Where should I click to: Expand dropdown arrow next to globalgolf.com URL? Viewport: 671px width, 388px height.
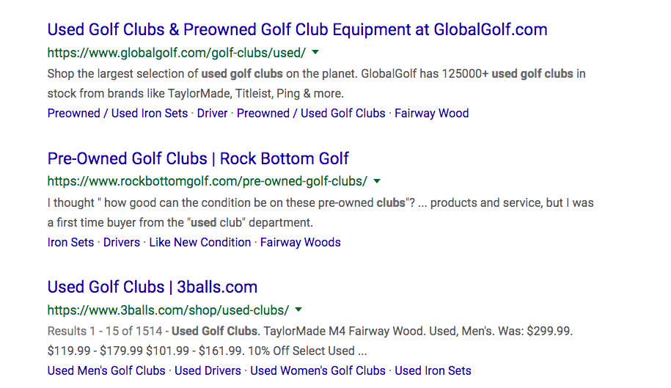tap(315, 52)
